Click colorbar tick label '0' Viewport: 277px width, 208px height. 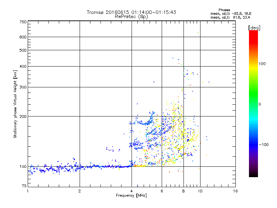(260, 104)
